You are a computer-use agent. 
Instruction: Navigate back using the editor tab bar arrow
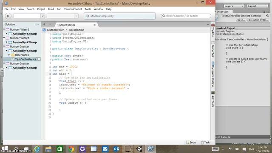44,25
